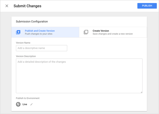159x114 pixels.
Task: Click 'Save changes and create a new version' text
Action: (x=113, y=34)
